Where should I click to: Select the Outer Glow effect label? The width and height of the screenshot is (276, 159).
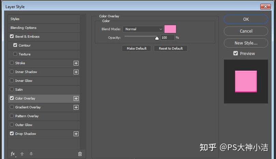[x=24, y=125]
